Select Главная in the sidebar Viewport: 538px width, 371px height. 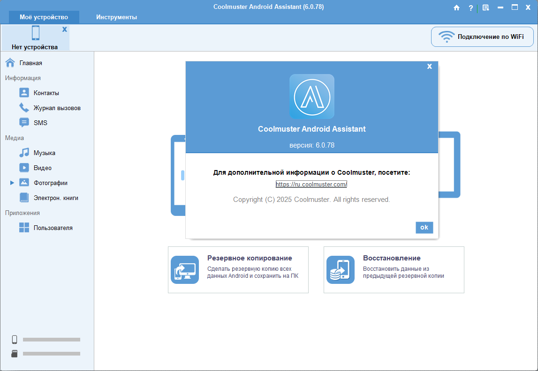point(30,63)
